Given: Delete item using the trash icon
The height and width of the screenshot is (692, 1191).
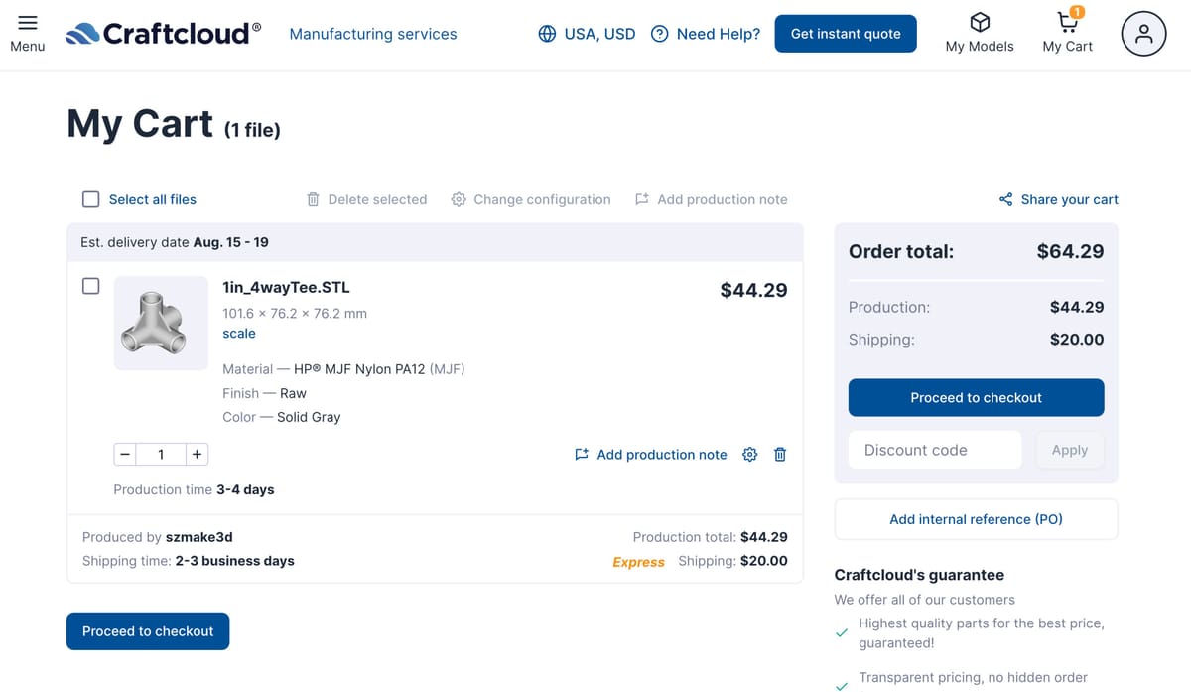Looking at the screenshot, I should coord(780,455).
